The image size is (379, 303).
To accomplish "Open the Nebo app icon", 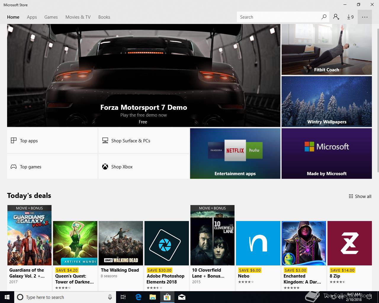I will click(x=258, y=243).
